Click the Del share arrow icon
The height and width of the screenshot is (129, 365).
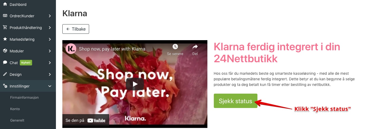tap(195, 47)
